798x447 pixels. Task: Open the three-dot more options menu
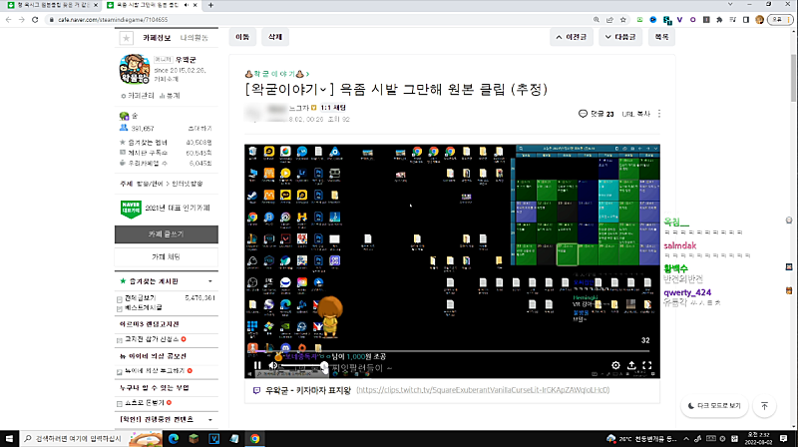tap(658, 114)
